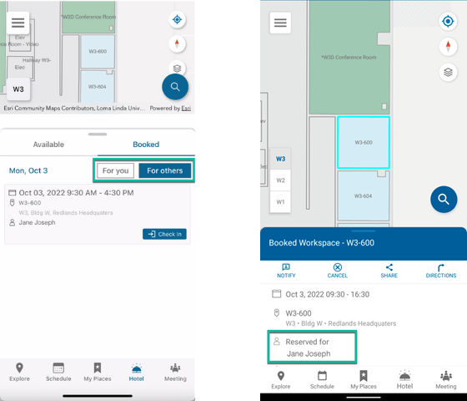
Task: Share the booked workspace W3-600
Action: click(389, 271)
